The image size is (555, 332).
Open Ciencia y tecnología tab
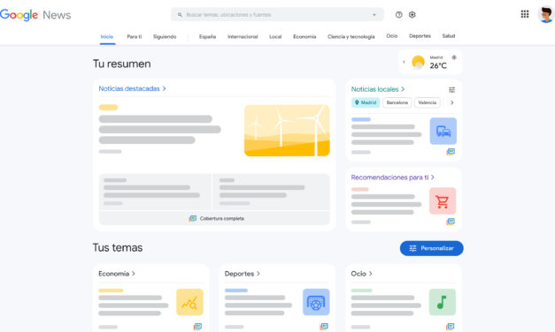coord(351,37)
